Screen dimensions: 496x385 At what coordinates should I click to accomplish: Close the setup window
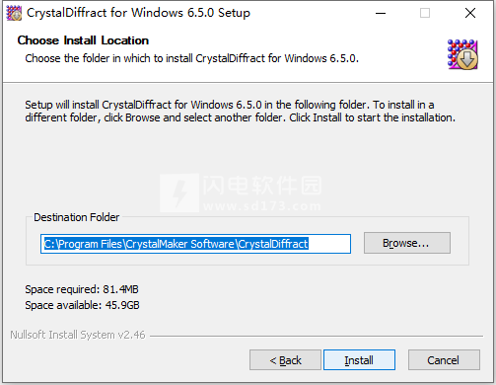pos(470,13)
